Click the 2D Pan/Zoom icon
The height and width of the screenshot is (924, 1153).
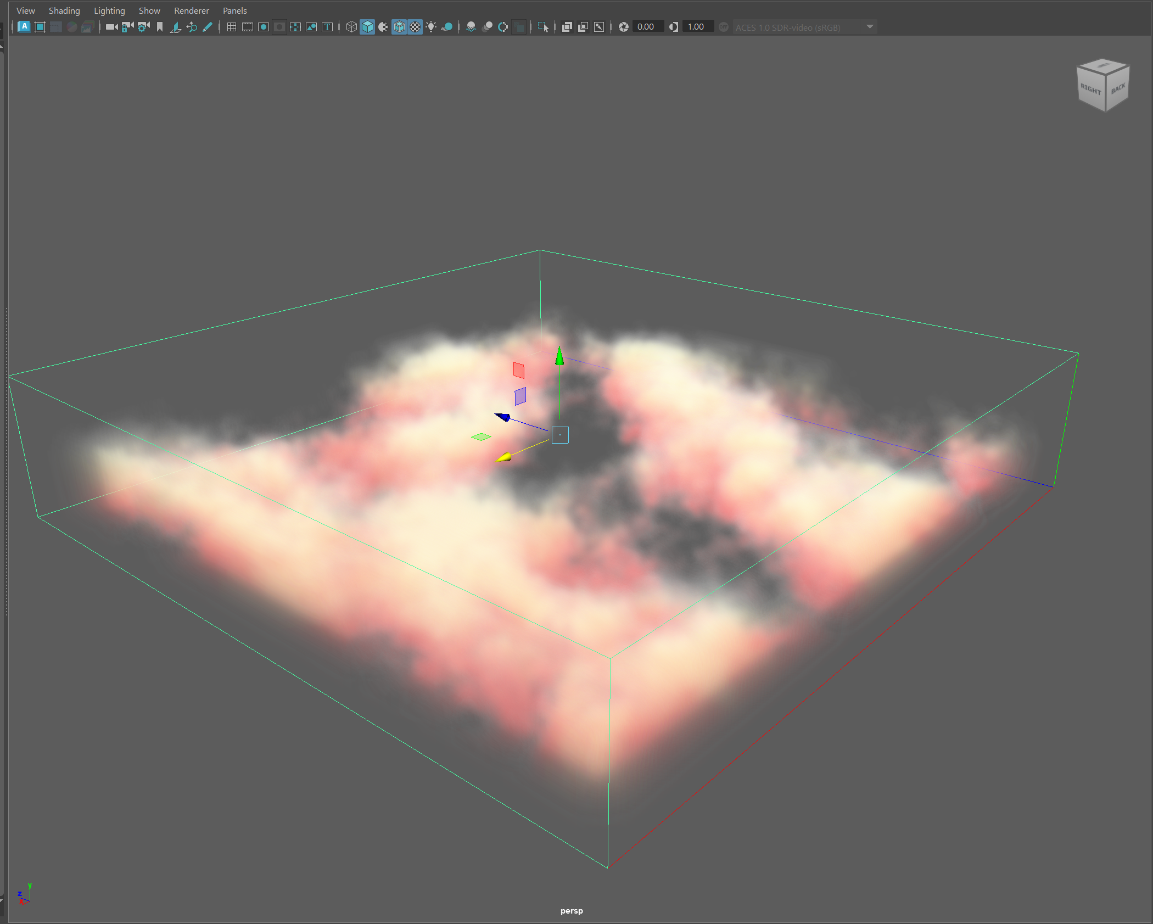coord(192,27)
